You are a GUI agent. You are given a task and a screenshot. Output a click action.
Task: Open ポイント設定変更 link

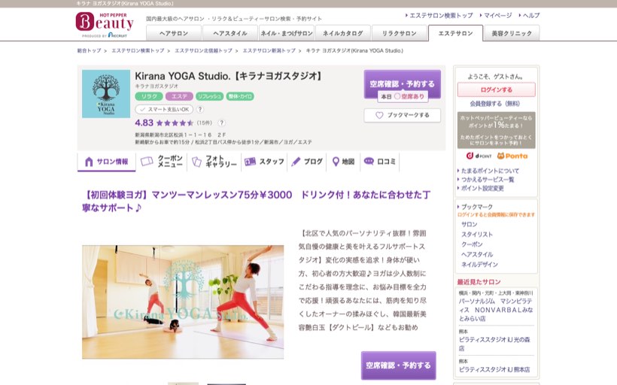(x=482, y=189)
